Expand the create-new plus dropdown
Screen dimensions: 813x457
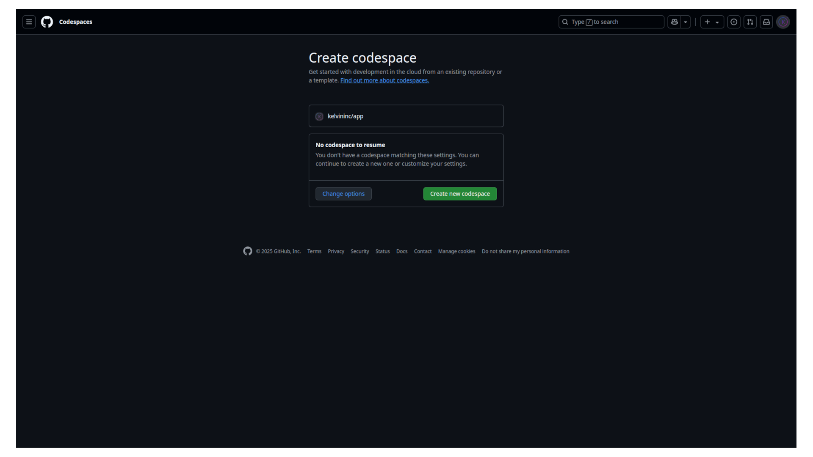[717, 22]
